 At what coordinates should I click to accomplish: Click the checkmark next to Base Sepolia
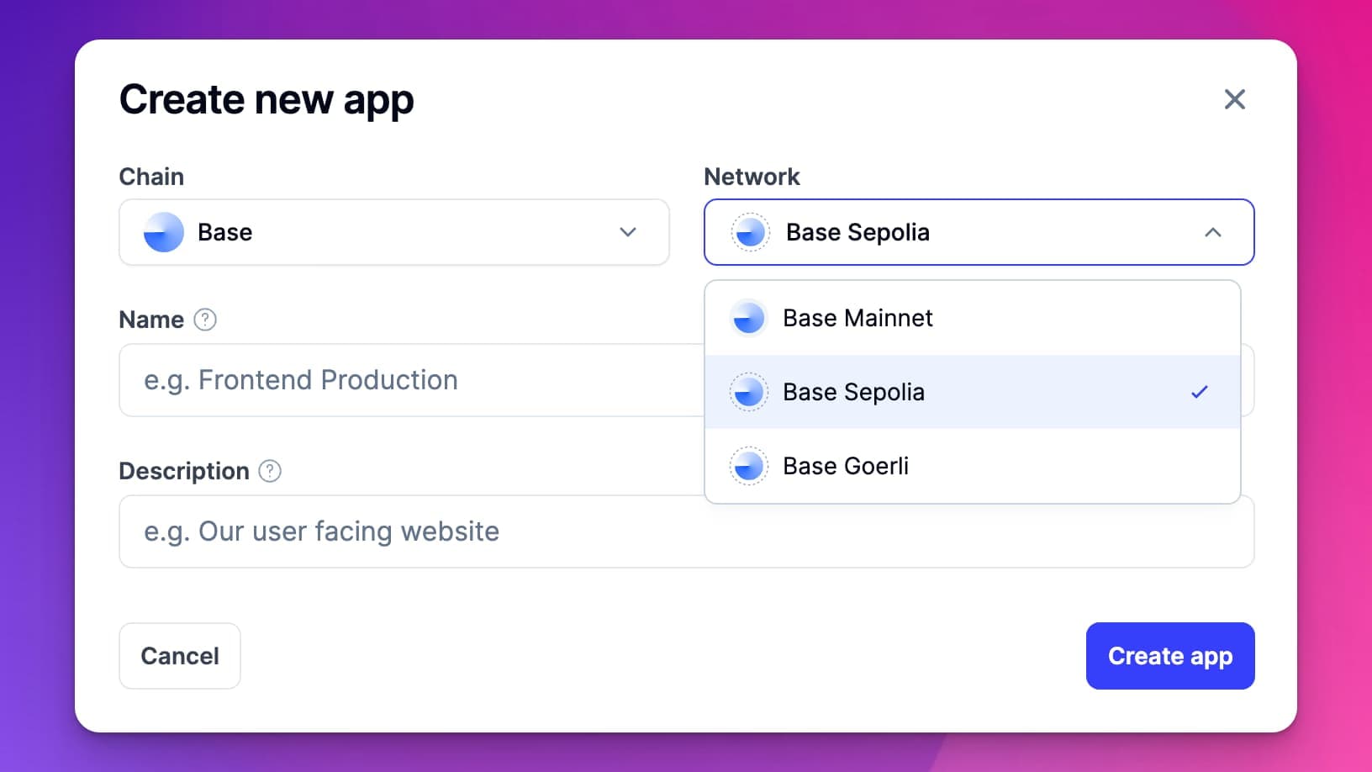(x=1201, y=391)
